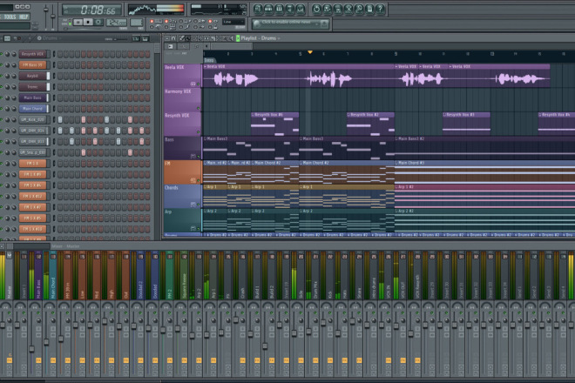Click the Intro marker on Playlist timeline

click(x=209, y=60)
